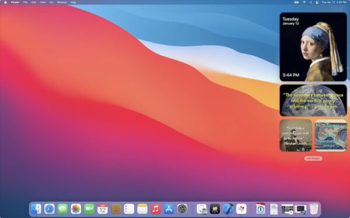Image resolution: width=350 pixels, height=218 pixels.
Task: Open the Edit menu
Action: 34,2
